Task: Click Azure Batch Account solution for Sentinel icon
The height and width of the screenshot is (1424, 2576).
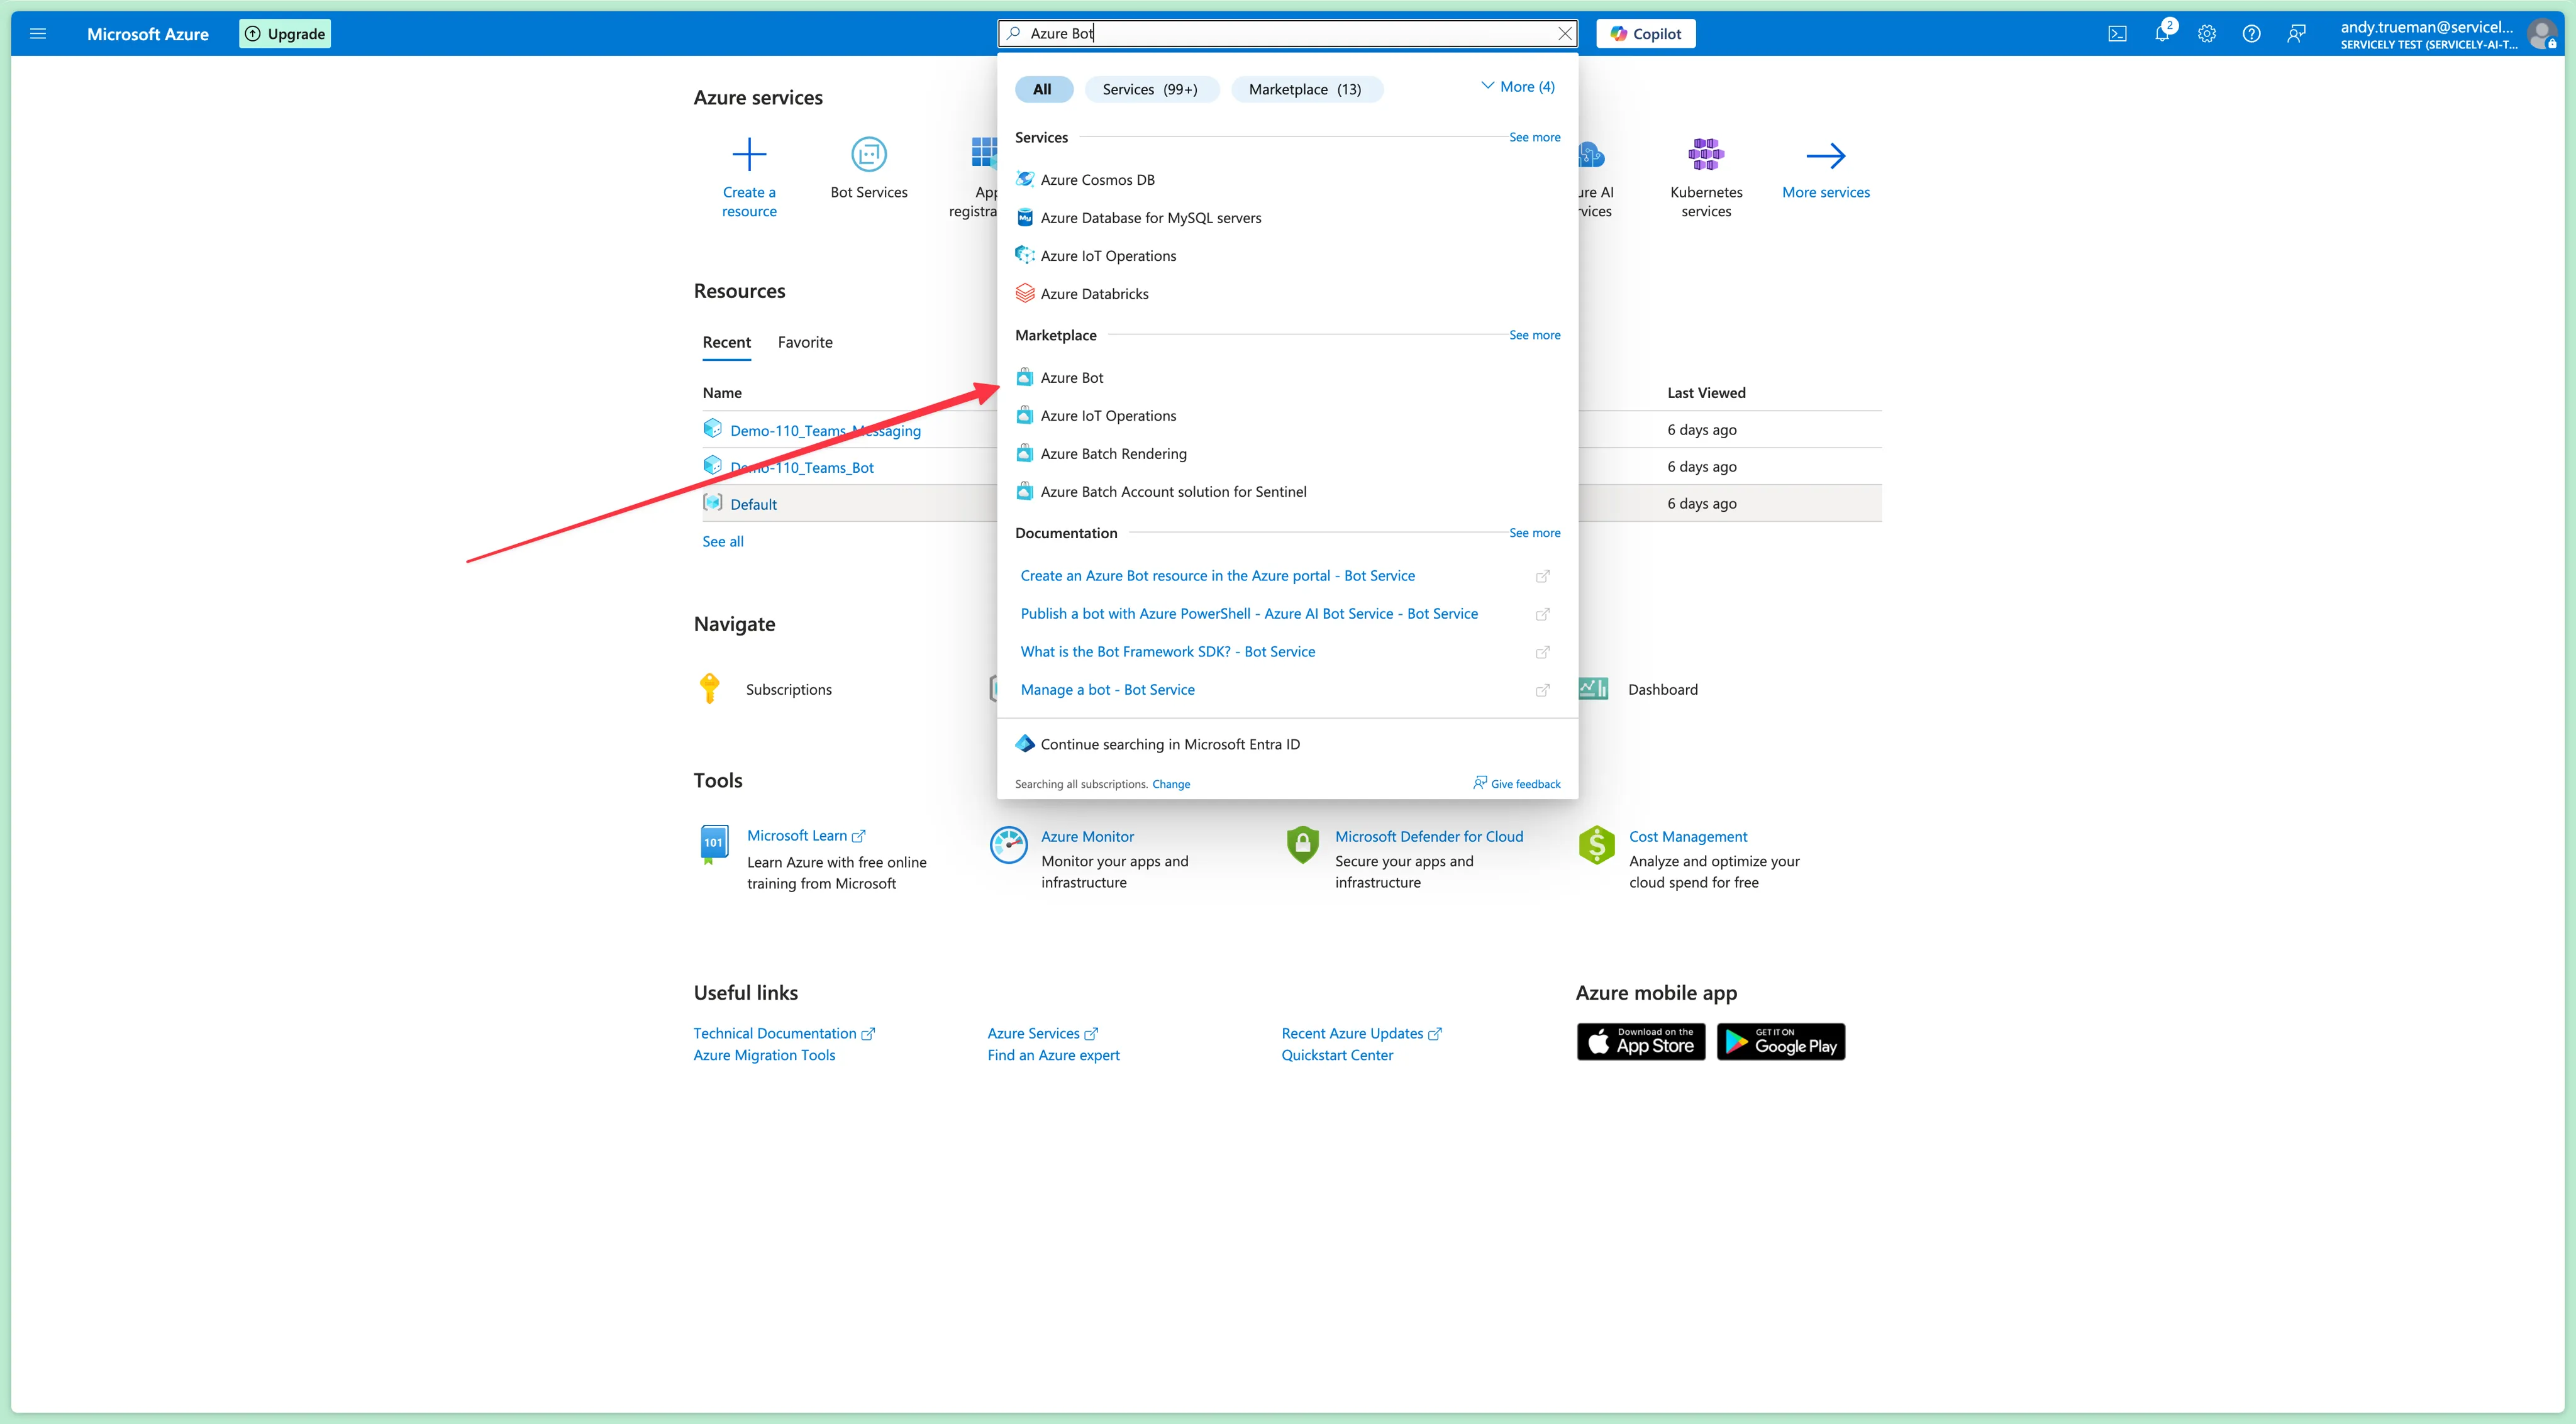Action: pos(1025,492)
